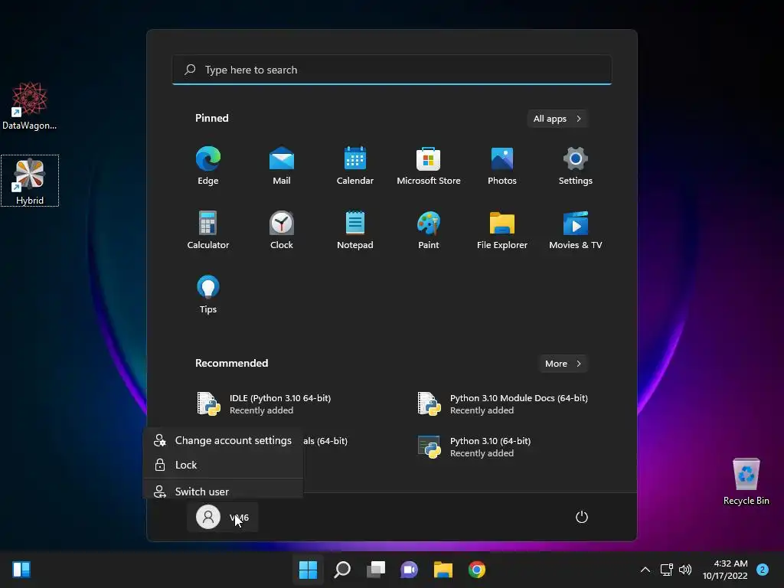Launch the Clock app

coord(282,230)
